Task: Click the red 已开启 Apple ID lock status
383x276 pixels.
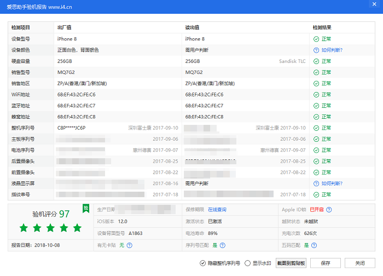Action: (x=317, y=210)
